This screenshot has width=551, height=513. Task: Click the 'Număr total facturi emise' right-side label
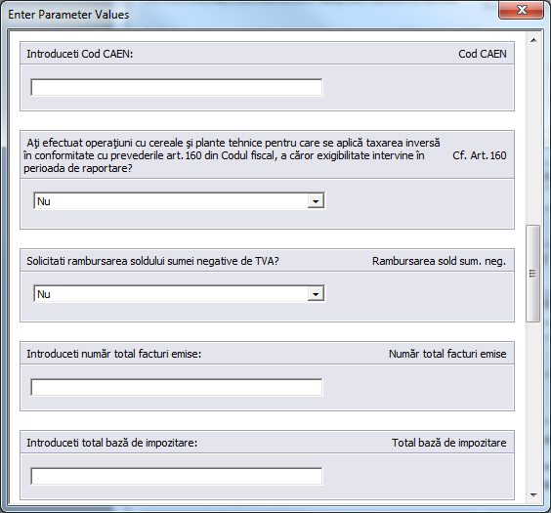click(x=447, y=354)
